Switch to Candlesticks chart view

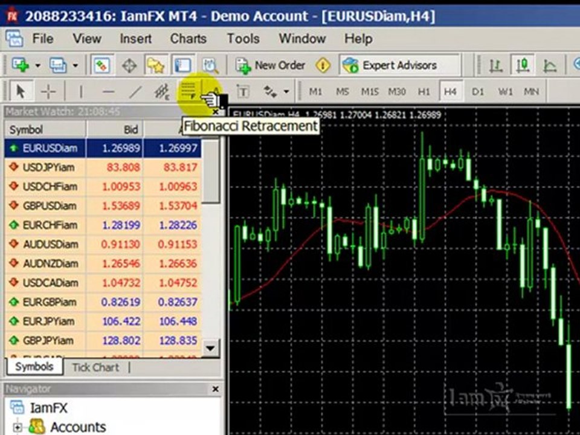click(x=523, y=65)
